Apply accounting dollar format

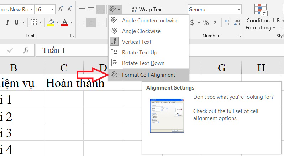pyautogui.click(x=192, y=22)
